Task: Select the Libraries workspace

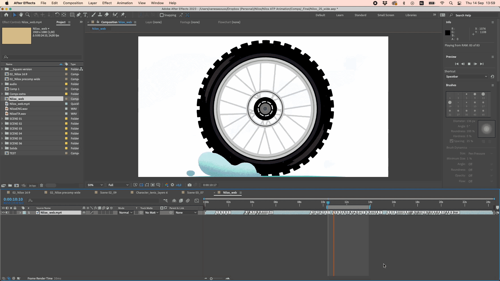Action: [411, 15]
